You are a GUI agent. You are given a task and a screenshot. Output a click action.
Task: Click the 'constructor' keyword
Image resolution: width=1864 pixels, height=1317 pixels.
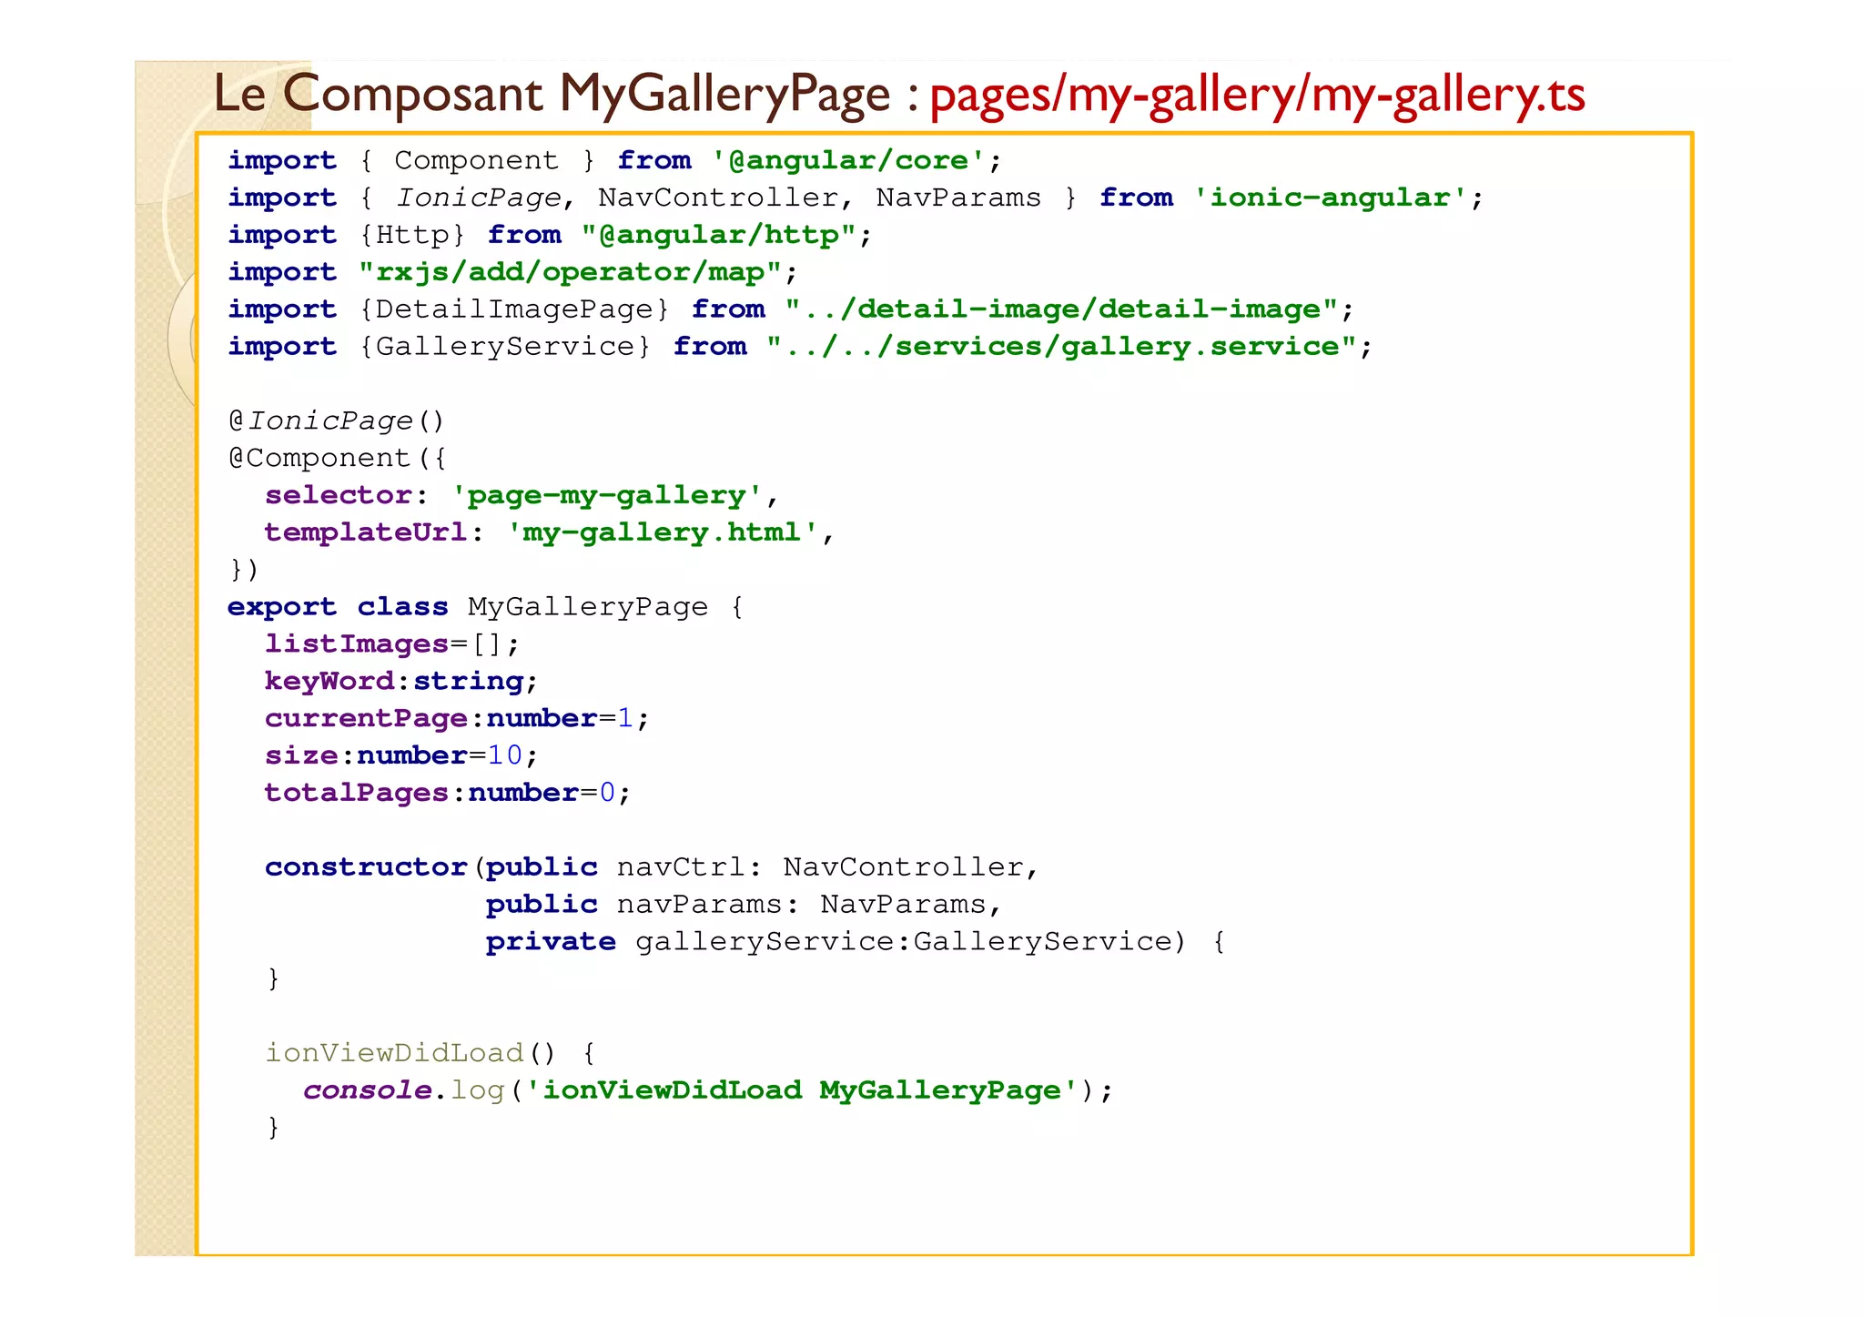pos(366,867)
